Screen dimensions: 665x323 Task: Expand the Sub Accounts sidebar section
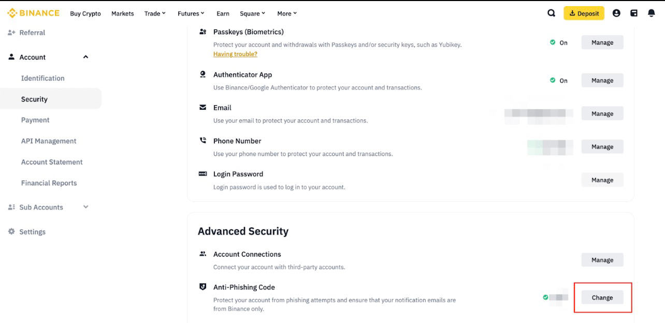pyautogui.click(x=86, y=207)
